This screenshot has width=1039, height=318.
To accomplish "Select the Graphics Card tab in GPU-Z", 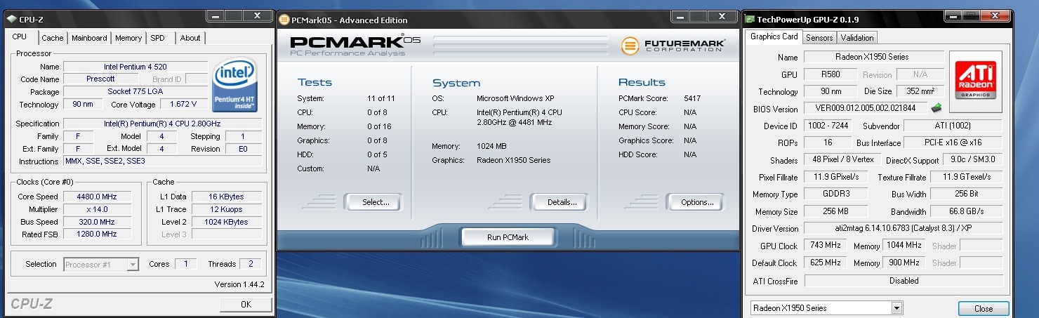I will click(x=774, y=37).
